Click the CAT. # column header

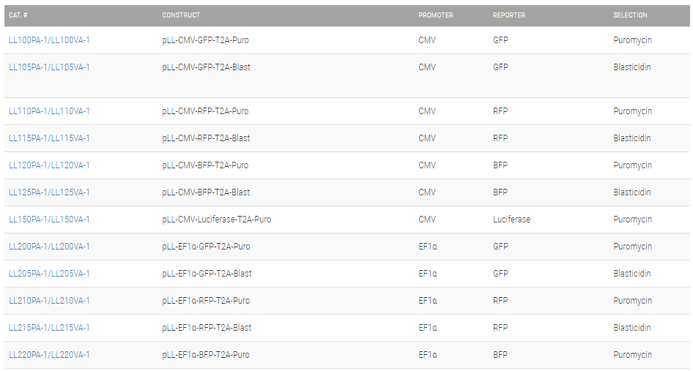click(x=19, y=15)
